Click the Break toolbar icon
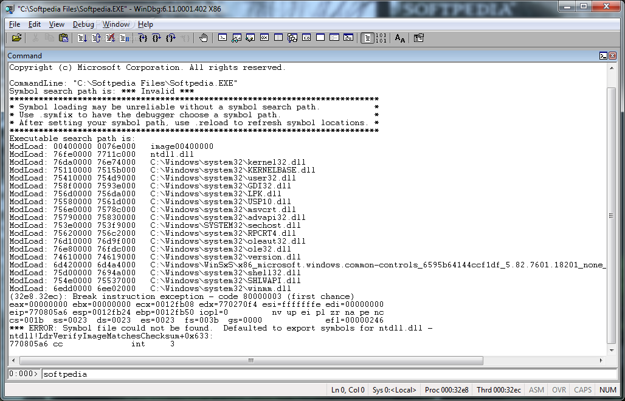Viewport: 625px width, 401px height. tap(125, 38)
